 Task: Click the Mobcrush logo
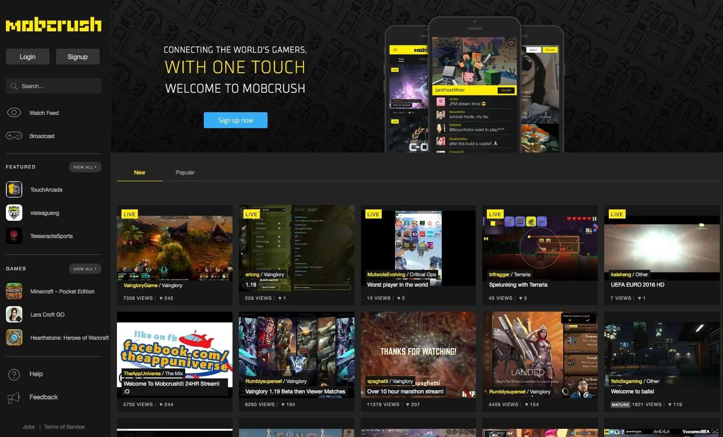54,25
